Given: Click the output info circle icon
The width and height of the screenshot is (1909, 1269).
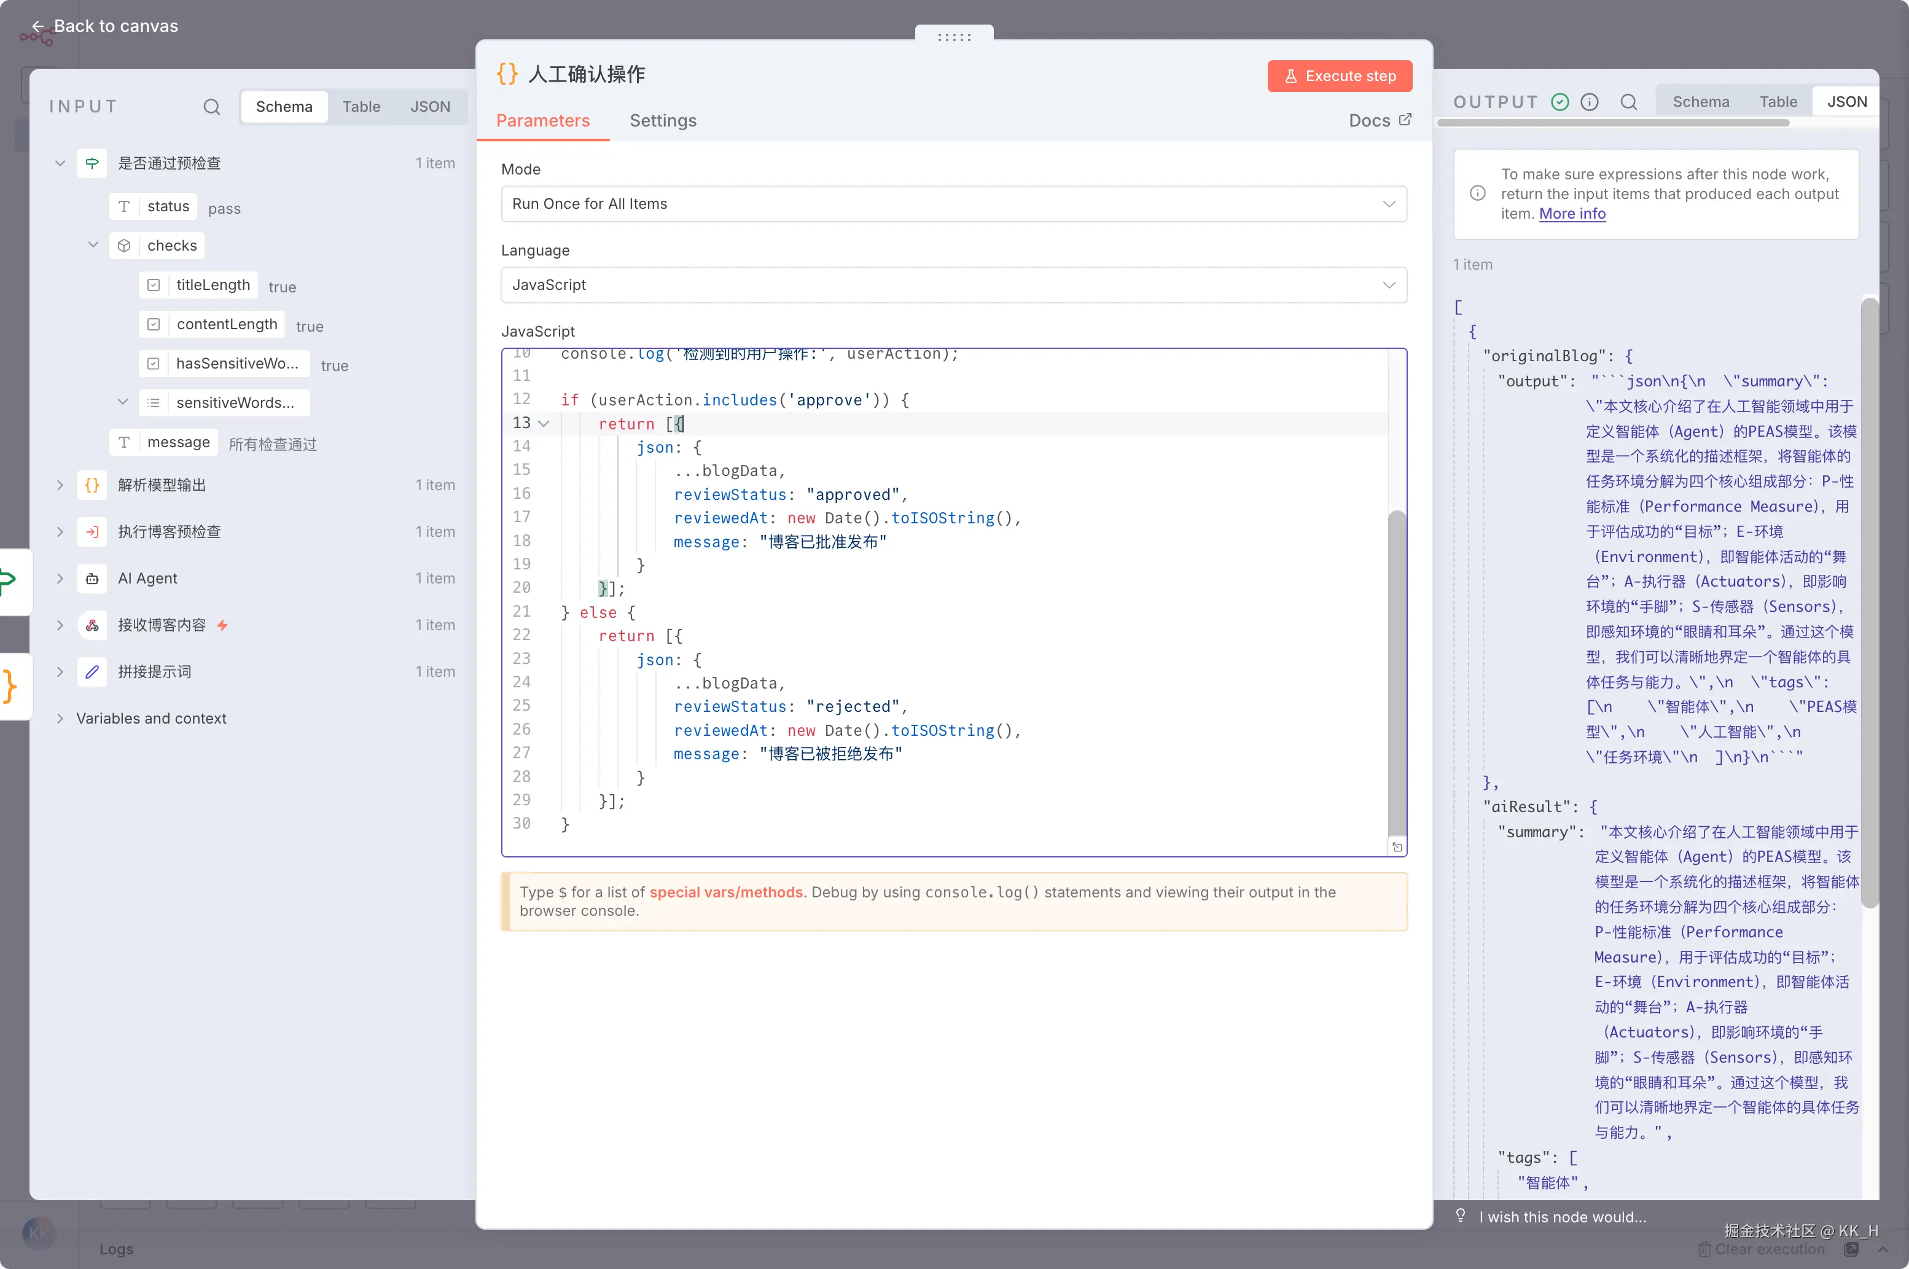Looking at the screenshot, I should pos(1590,102).
